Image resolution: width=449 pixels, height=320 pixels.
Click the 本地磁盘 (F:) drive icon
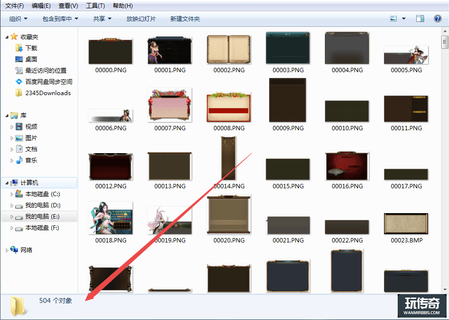[x=19, y=228]
